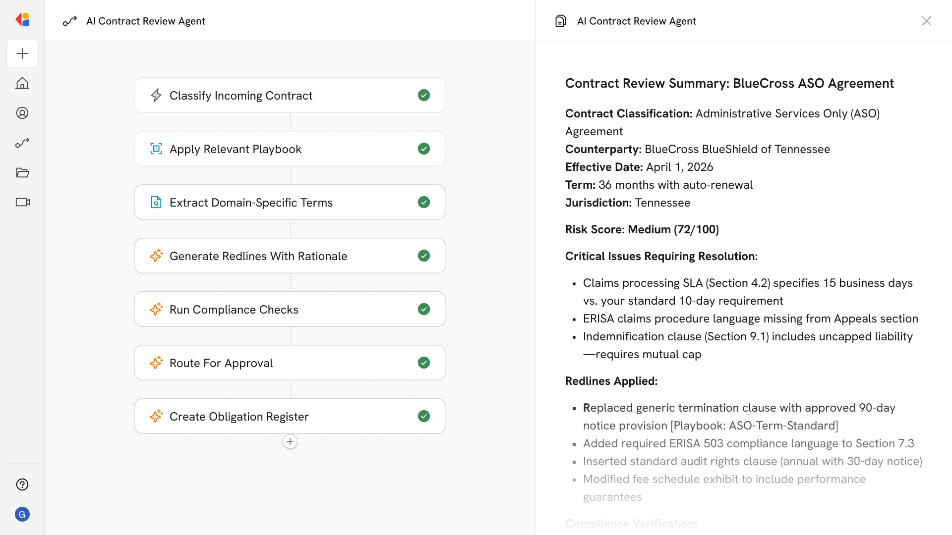
Task: Open the help question mark icon
Action: tap(22, 484)
